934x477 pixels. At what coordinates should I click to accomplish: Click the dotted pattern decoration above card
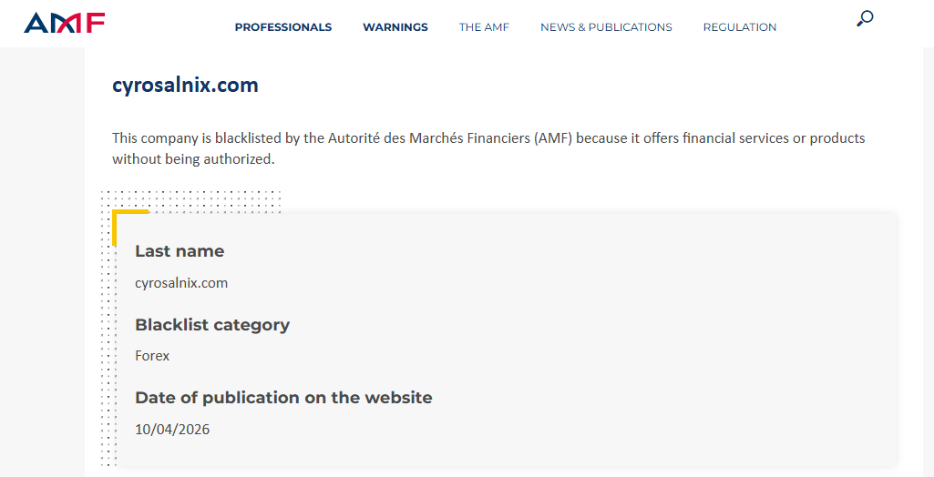coord(190,201)
